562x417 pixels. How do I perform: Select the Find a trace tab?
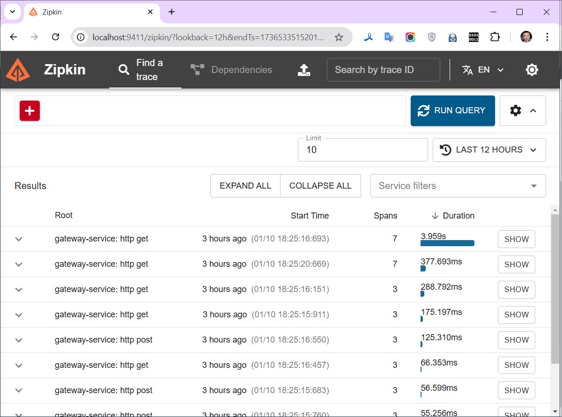(x=145, y=70)
